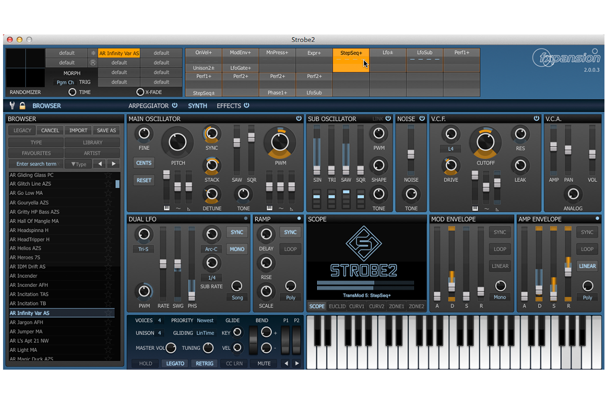Open the Gliding LinTime dropdown
This screenshot has height=404, width=607.
pyautogui.click(x=205, y=333)
